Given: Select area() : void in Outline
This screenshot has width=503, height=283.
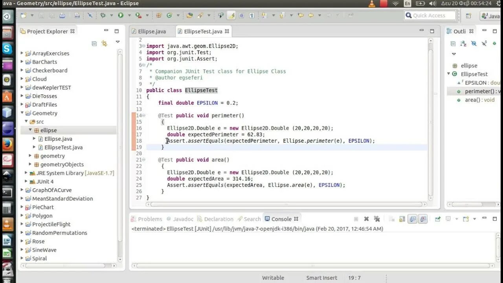Looking at the screenshot, I should click(x=479, y=100).
